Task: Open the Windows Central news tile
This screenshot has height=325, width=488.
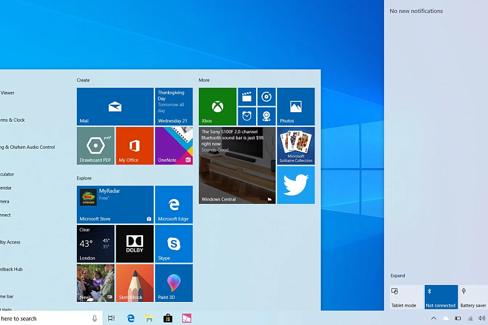Action: [x=237, y=165]
